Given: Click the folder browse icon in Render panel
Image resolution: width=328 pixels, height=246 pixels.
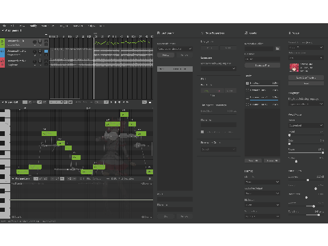Looking at the screenshot, I should [x=277, y=49].
